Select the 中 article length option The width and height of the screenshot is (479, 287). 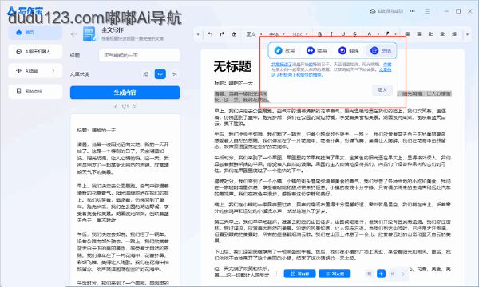point(160,74)
